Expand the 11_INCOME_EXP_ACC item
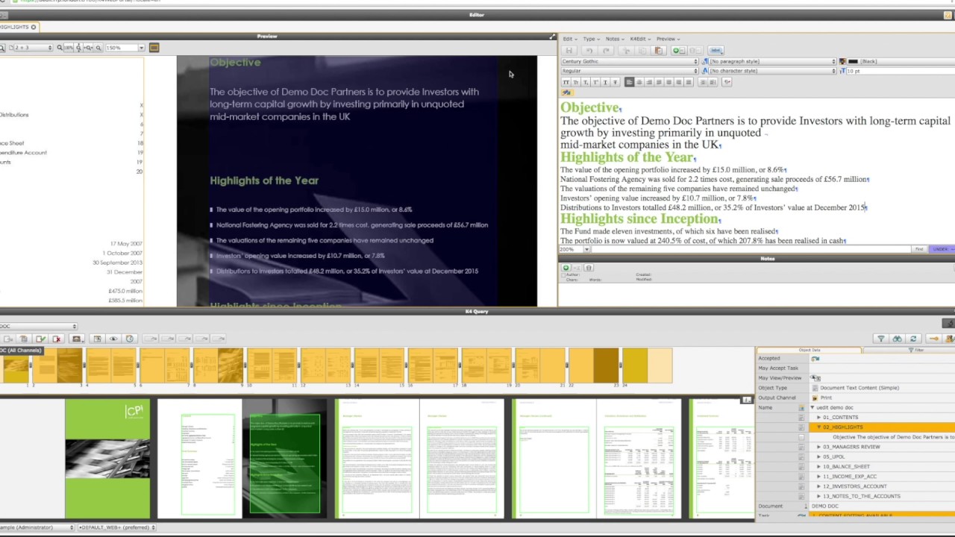955x537 pixels. pos(819,476)
